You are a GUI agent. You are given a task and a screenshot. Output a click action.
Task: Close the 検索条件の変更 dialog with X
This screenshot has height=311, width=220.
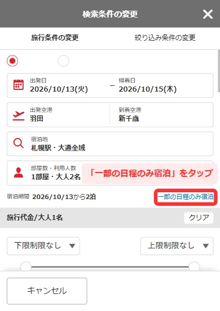(208, 14)
